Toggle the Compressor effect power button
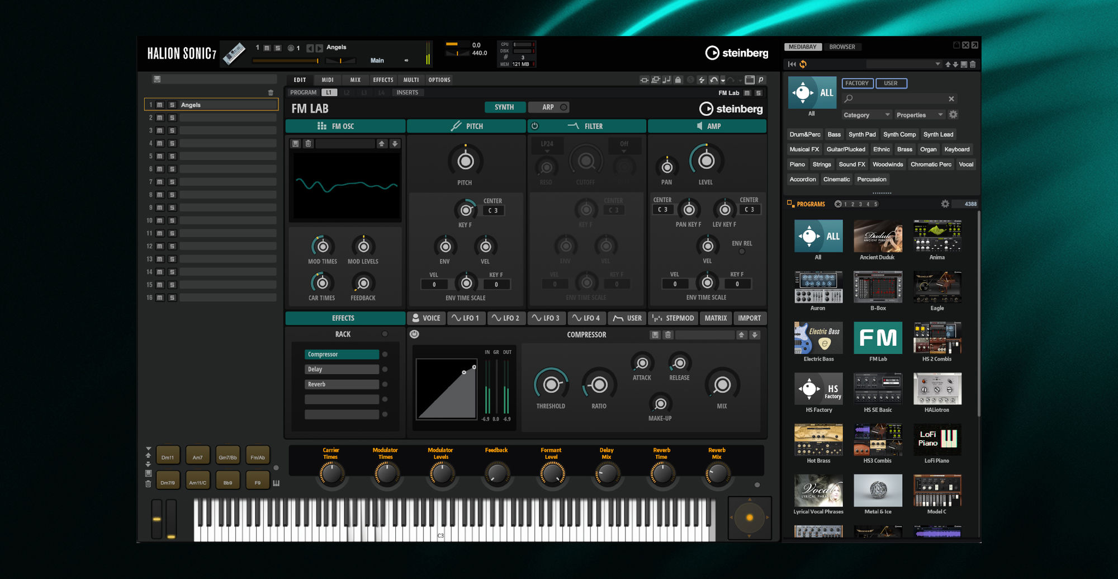The image size is (1118, 579). (414, 335)
